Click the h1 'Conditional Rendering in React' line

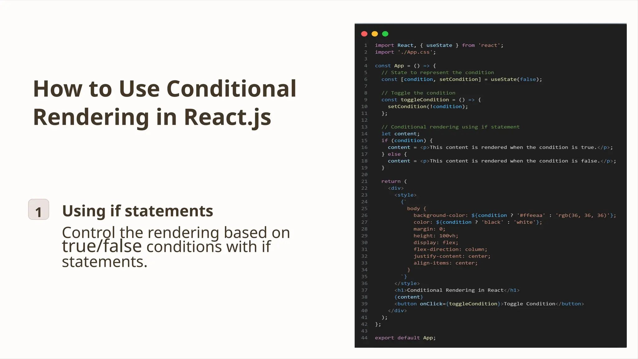click(457, 290)
